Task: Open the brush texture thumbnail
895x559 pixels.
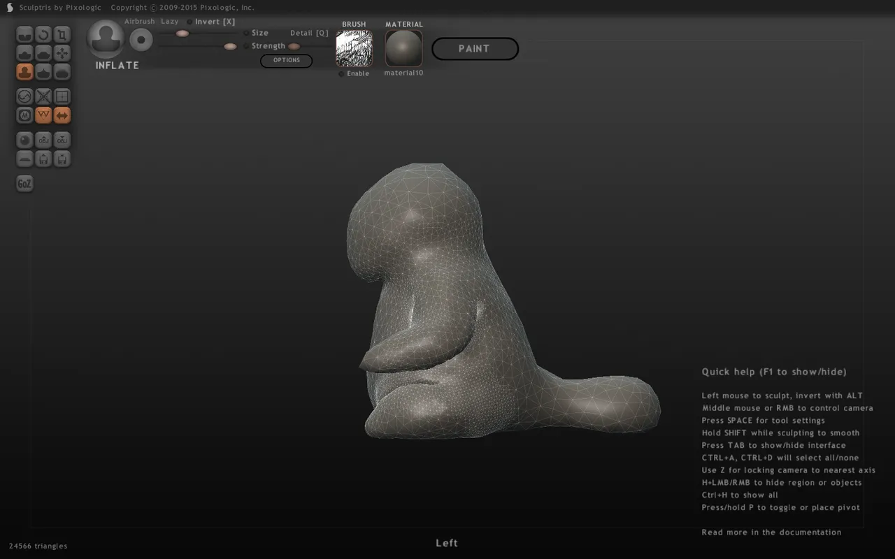Action: coord(354,48)
